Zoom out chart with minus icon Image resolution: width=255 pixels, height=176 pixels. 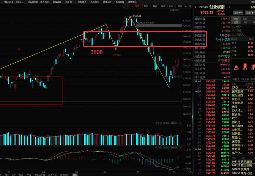point(132,6)
